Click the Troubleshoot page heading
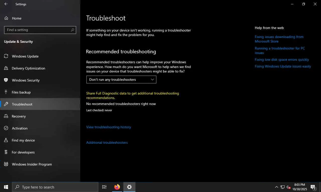 tap(106, 18)
